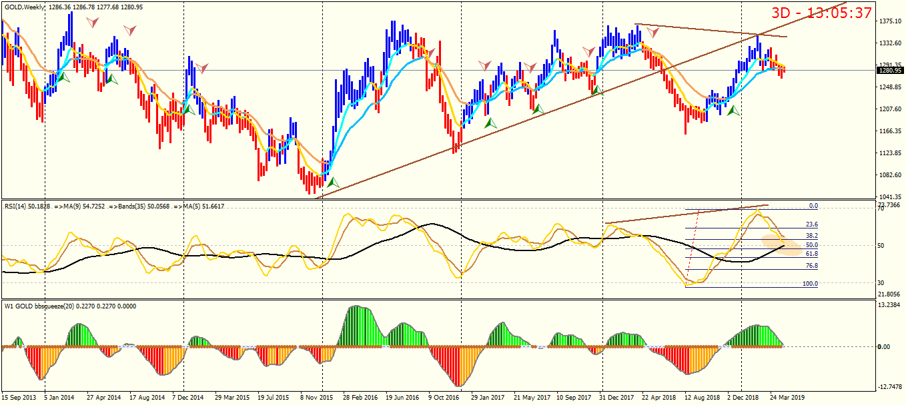Image resolution: width=906 pixels, height=405 pixels.
Task: Select the green up arrow in late 2018
Action: pos(733,111)
